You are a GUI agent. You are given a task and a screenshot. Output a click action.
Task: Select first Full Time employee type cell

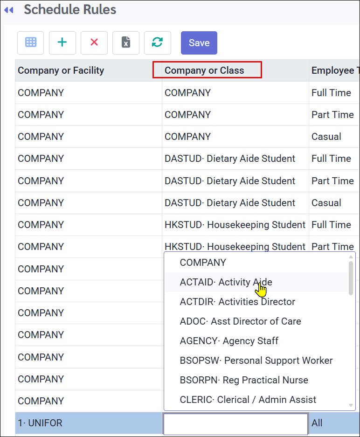tap(334, 92)
